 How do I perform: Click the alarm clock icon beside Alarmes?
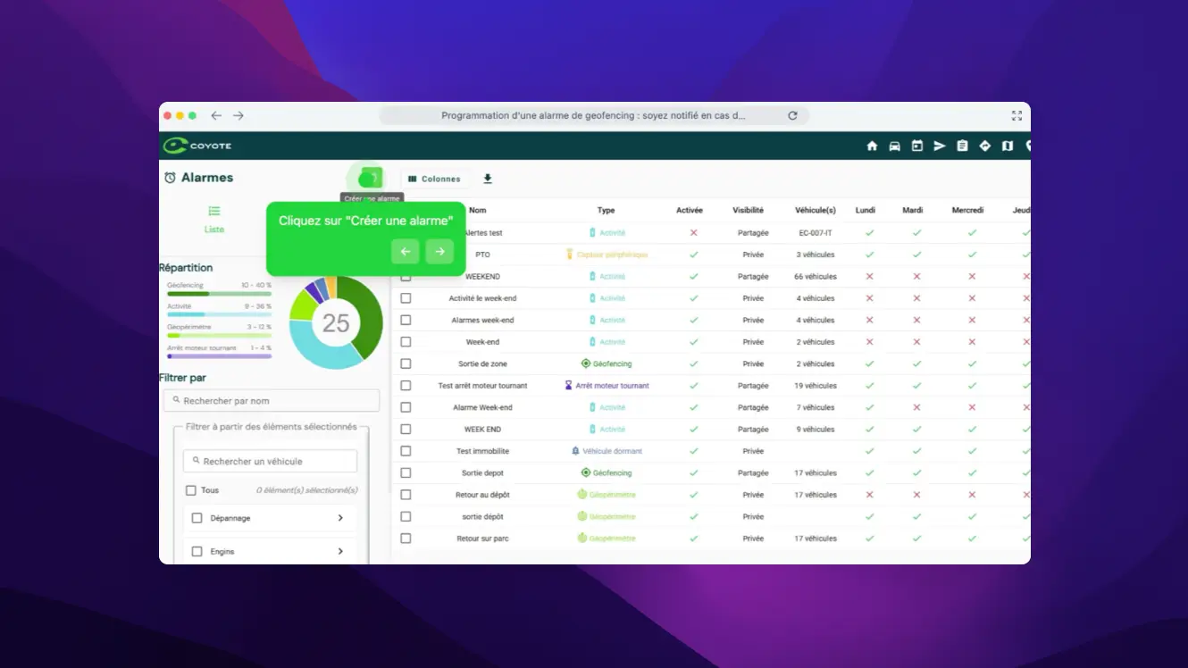click(170, 178)
